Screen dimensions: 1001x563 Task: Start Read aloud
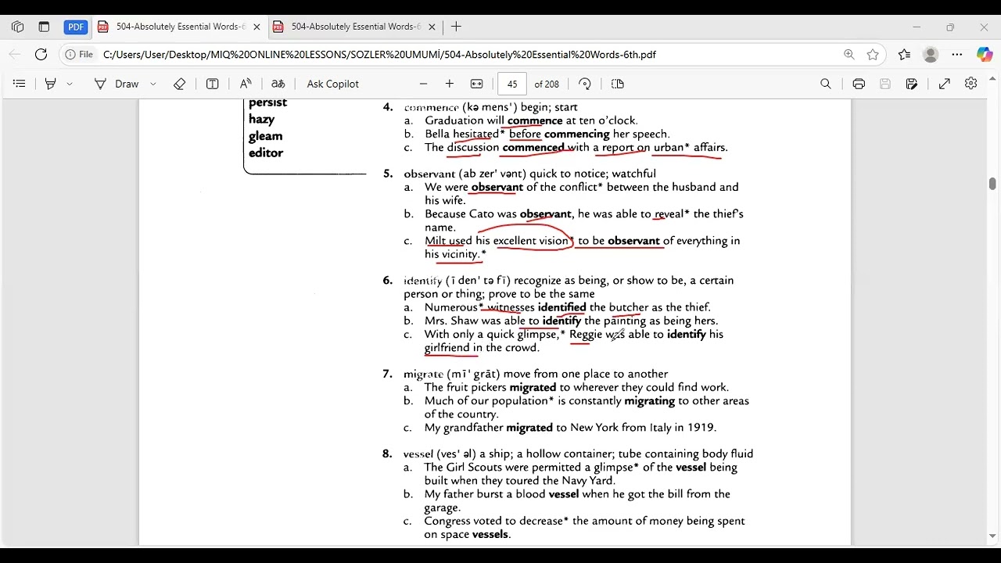coord(246,84)
